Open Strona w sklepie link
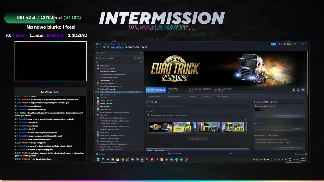Screen dimensions: 324x182 (x=154, y=97)
